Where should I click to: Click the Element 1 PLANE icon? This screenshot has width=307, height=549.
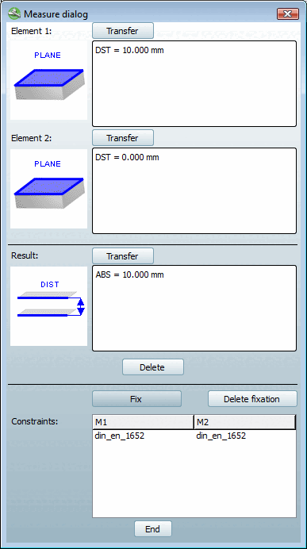(48, 79)
